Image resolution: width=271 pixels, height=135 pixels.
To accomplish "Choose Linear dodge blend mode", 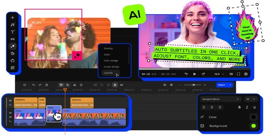I will coord(111,66).
